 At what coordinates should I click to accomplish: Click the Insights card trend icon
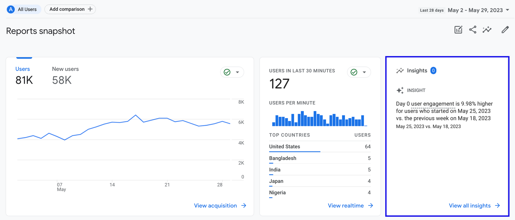click(x=400, y=70)
